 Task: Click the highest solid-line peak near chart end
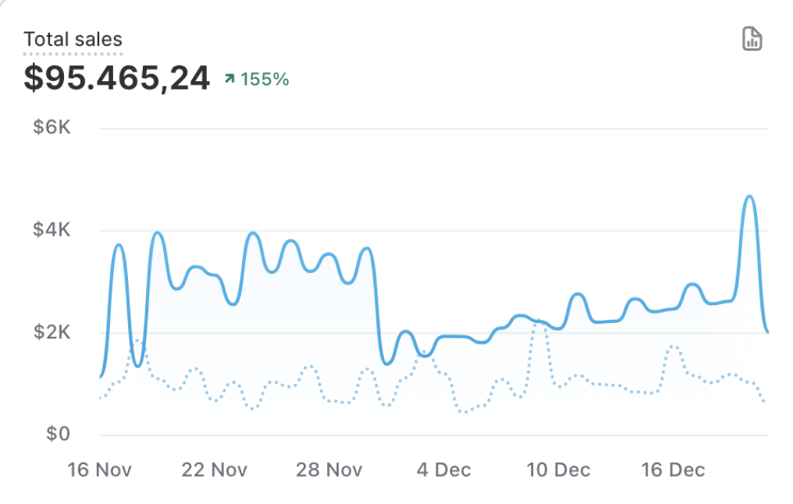tap(750, 197)
